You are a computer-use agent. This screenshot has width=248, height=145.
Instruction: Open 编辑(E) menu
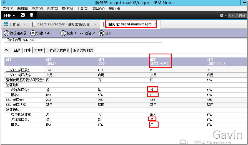22,9
